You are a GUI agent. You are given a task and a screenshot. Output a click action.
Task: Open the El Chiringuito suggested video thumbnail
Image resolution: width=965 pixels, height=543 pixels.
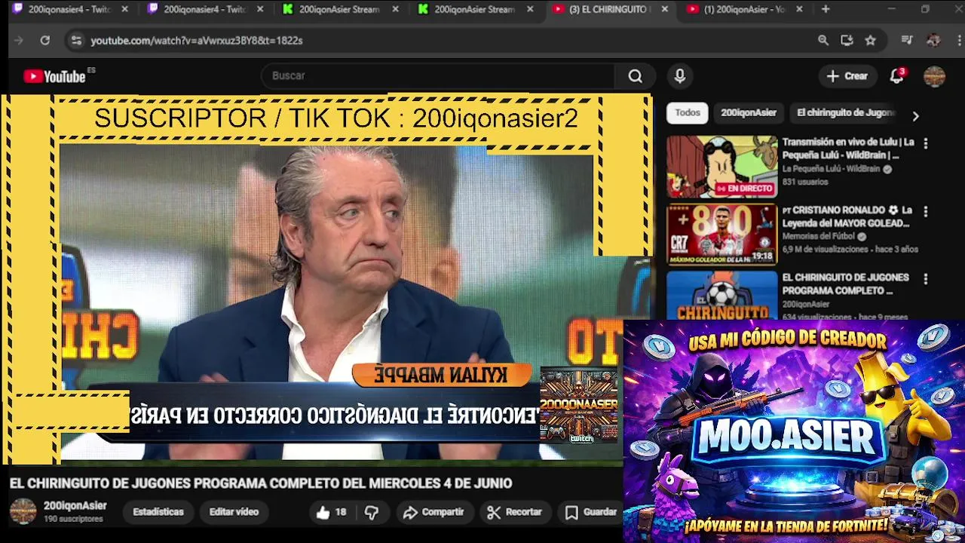[x=721, y=296]
